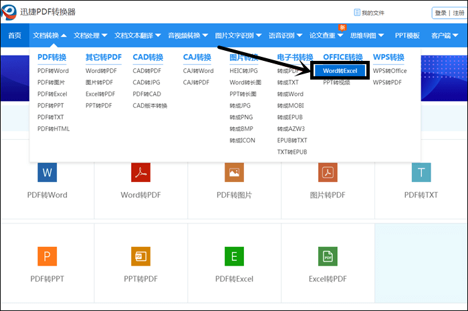Open 图片转PDF in dropdown list

(x=99, y=82)
